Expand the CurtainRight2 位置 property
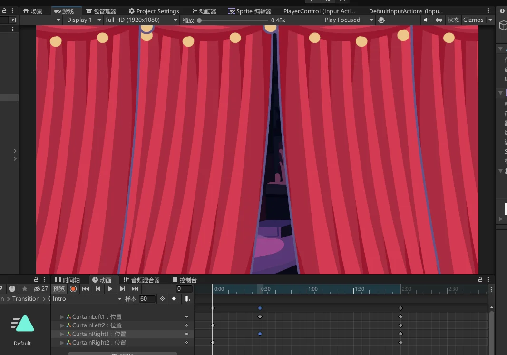The width and height of the screenshot is (507, 355). pos(62,343)
